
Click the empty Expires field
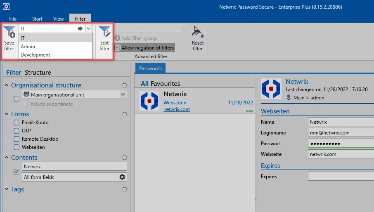pos(341,176)
